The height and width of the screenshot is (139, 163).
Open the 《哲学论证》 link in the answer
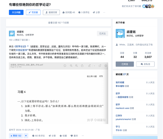pyautogui.click(x=20, y=46)
